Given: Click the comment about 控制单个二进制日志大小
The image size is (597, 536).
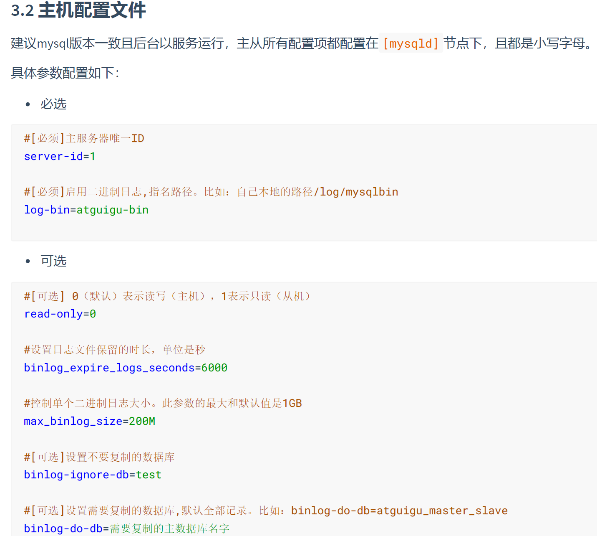Looking at the screenshot, I should 162,403.
